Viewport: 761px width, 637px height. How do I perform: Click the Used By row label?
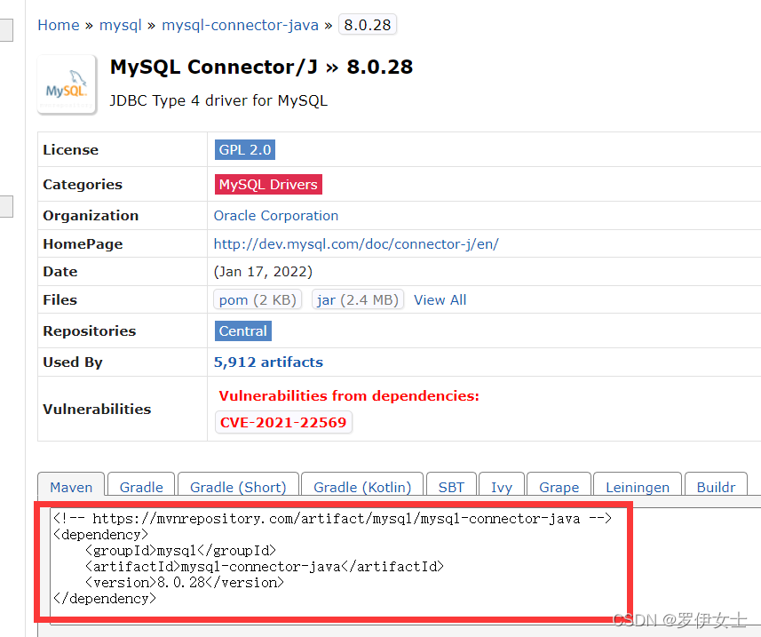[73, 362]
